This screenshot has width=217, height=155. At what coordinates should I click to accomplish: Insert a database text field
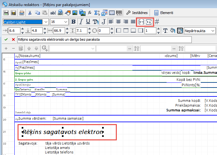pyautogui.click(x=60, y=13)
